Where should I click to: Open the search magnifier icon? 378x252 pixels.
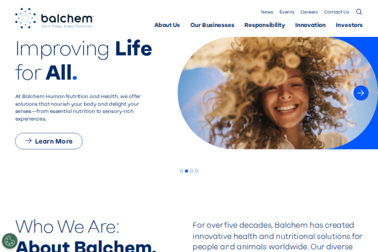pyautogui.click(x=359, y=12)
